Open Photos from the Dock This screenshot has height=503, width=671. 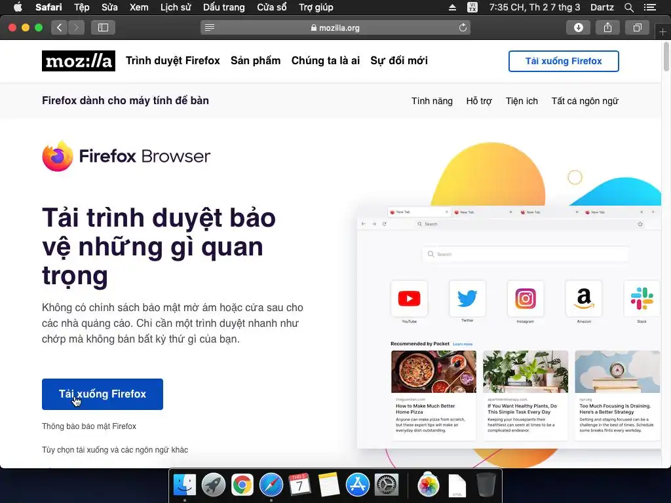tap(428, 485)
